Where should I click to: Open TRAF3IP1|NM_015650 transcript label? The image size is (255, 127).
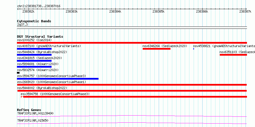coord(33,120)
